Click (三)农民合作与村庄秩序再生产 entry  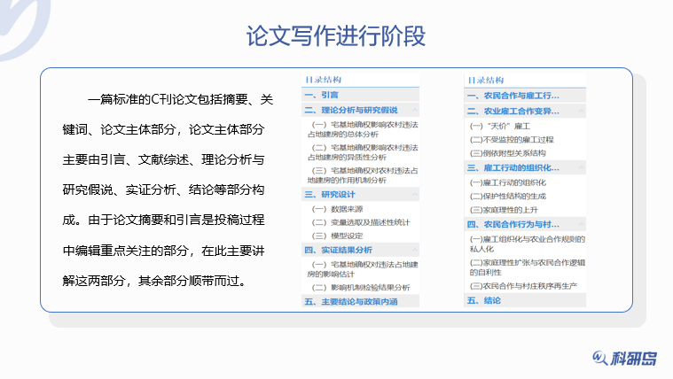[524, 285]
